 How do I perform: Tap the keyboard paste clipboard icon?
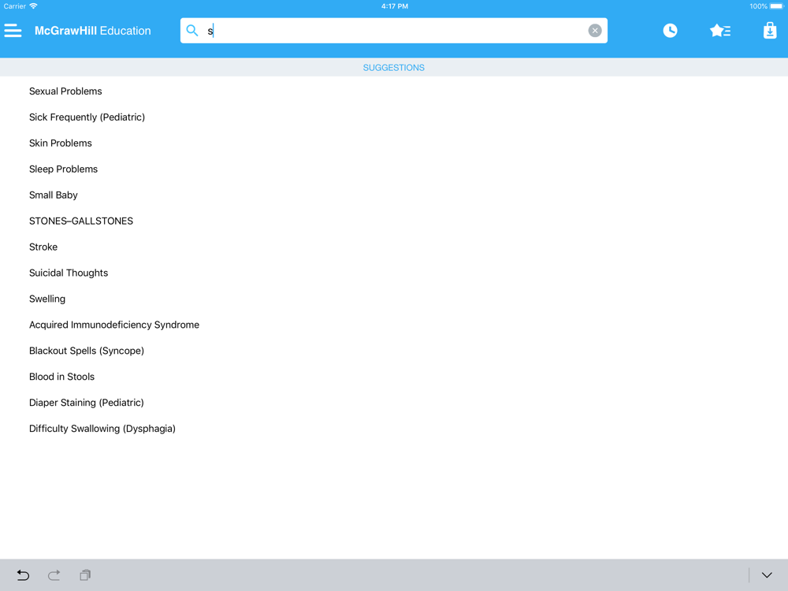(85, 575)
